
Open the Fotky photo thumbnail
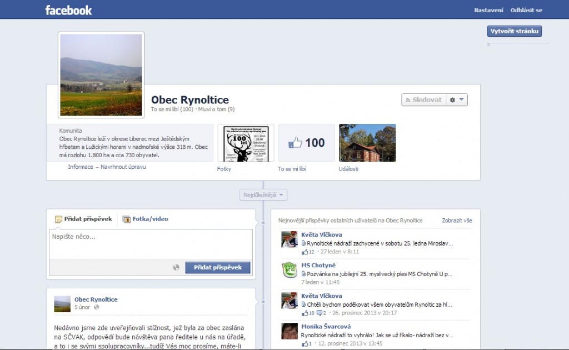pos(246,143)
